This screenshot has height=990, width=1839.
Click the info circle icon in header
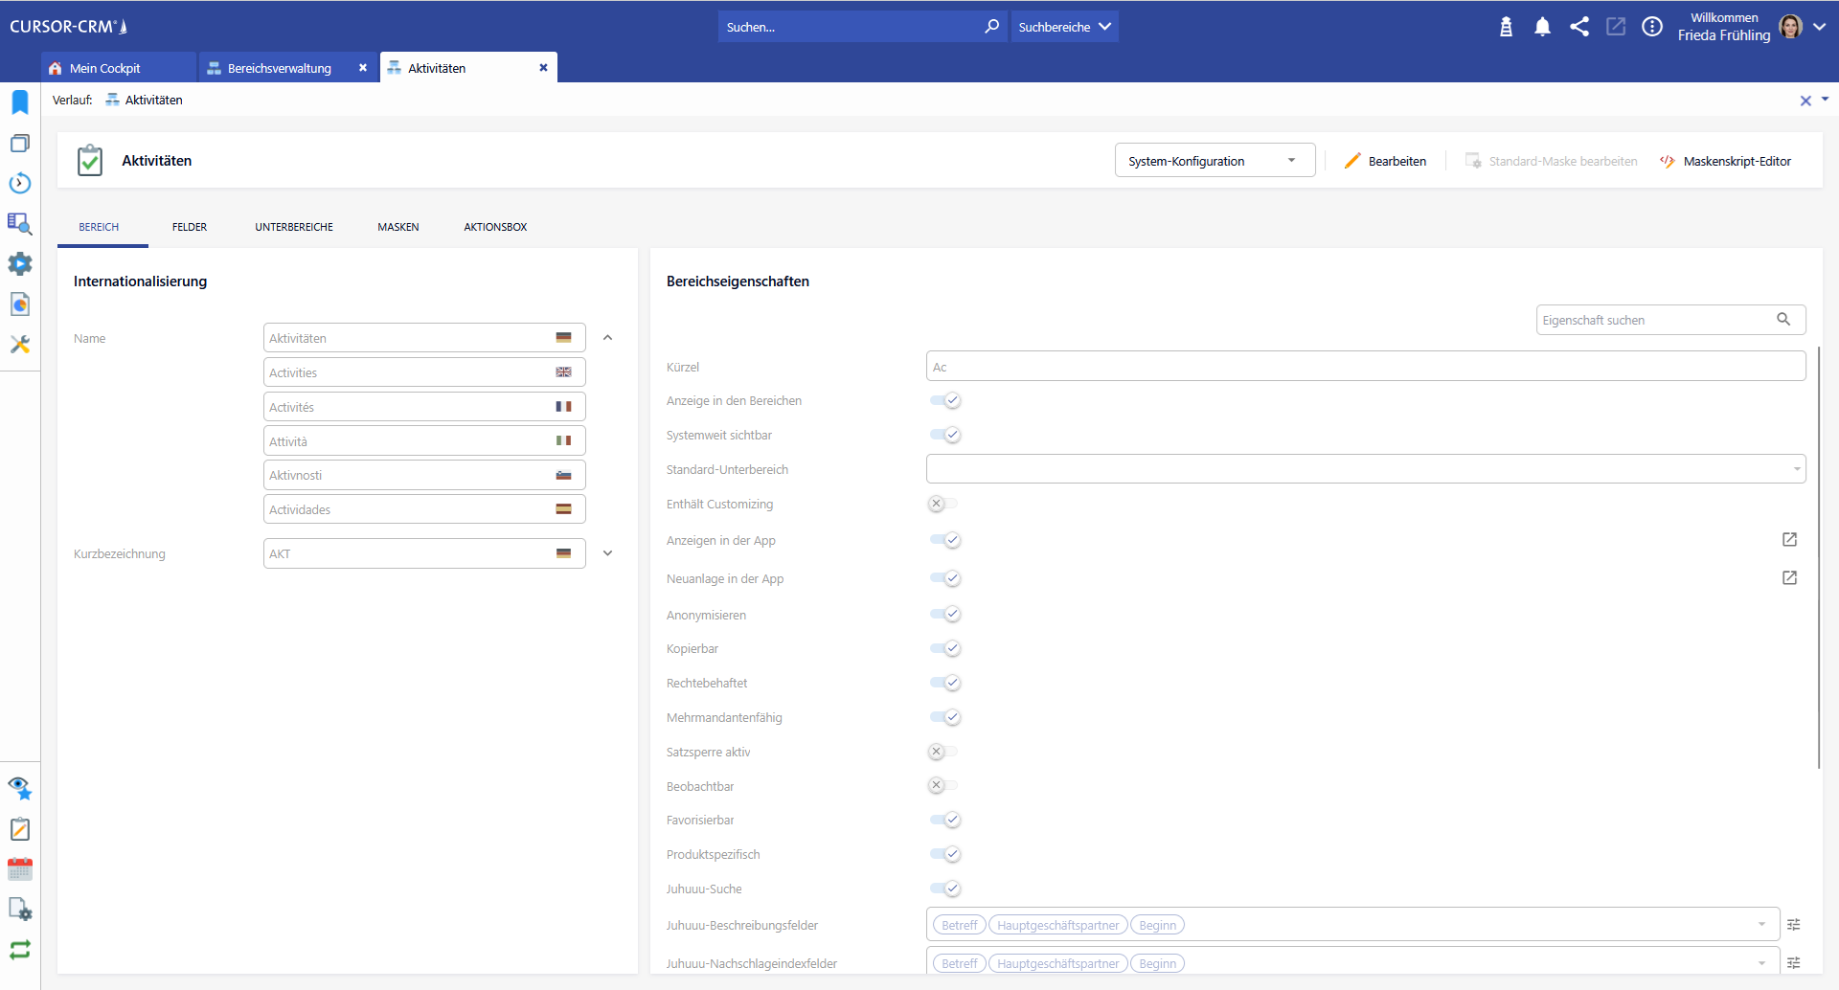pyautogui.click(x=1652, y=27)
